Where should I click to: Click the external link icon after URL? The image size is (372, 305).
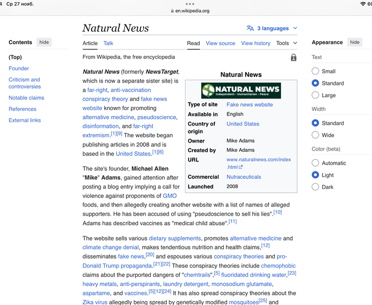tap(241, 167)
